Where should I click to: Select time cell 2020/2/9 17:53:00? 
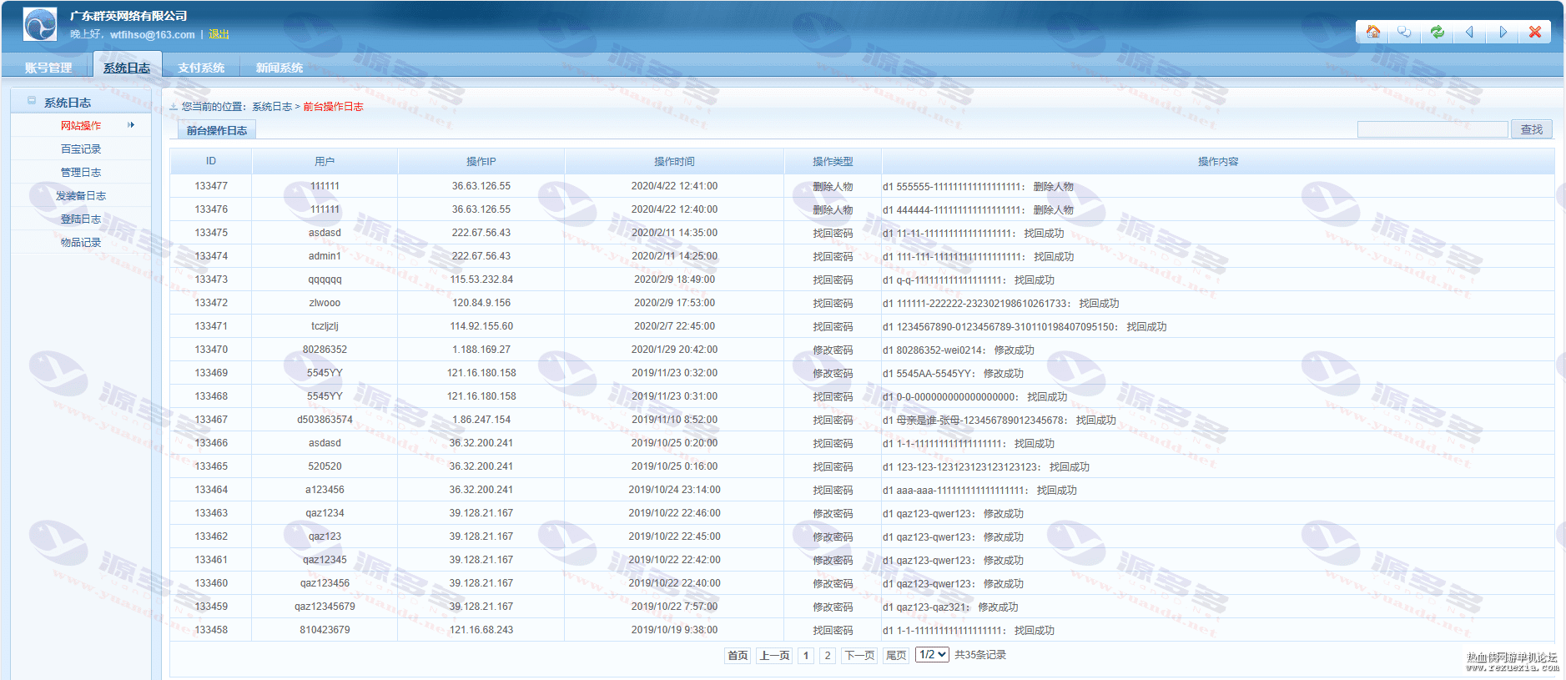[x=674, y=303]
